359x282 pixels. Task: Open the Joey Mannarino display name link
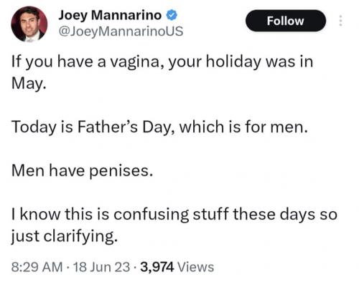(110, 15)
